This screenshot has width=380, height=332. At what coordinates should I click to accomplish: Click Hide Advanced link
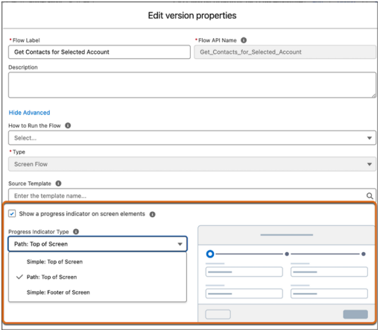tap(29, 113)
